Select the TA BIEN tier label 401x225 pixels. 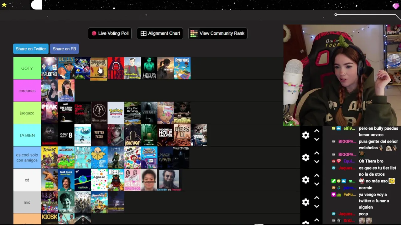point(27,135)
